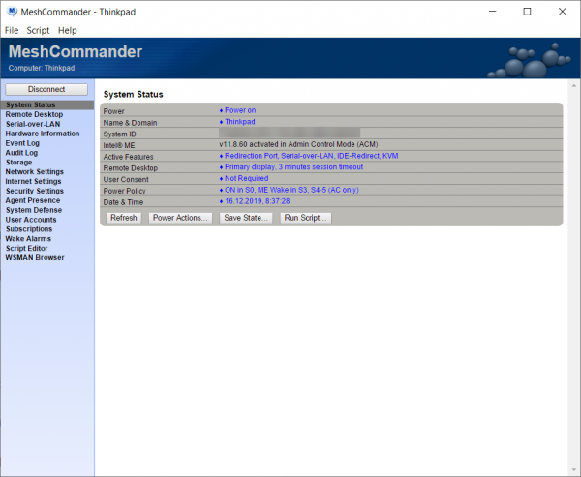Select Network Settings in the sidebar
The image size is (581, 477).
pos(35,171)
